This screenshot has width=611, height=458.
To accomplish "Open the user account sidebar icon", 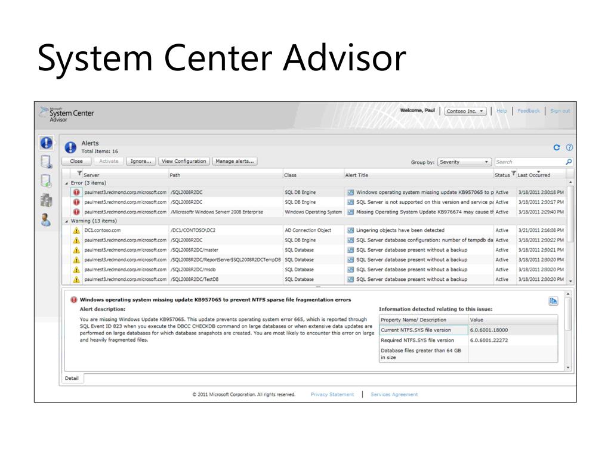I will (46, 219).
